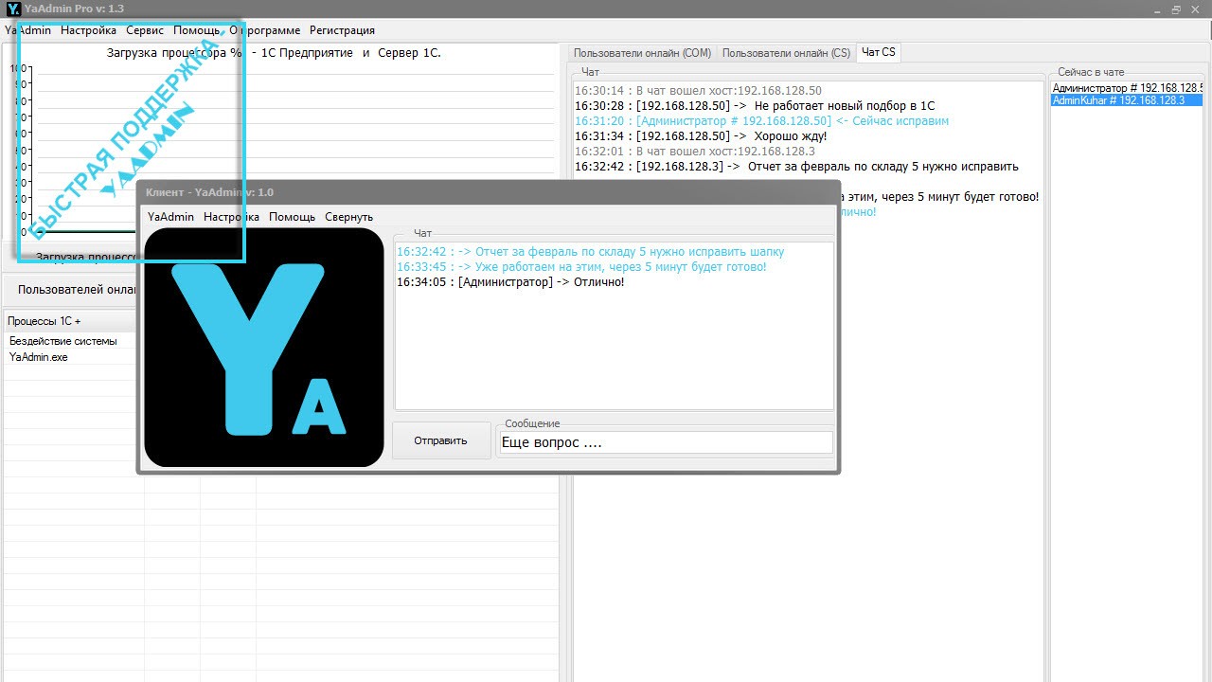Click Свернуть to minimize the client
1212x682 pixels.
pos(348,217)
